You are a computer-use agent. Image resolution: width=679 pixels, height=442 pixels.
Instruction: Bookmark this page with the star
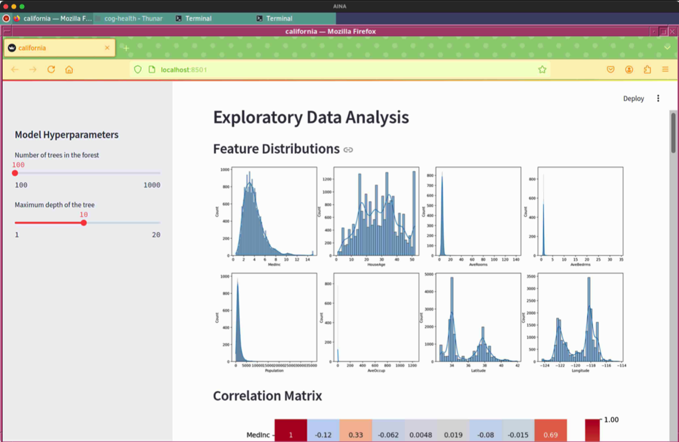coord(542,70)
